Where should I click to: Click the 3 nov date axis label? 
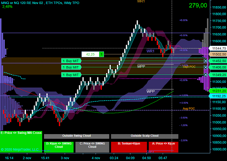(x=65, y=158)
